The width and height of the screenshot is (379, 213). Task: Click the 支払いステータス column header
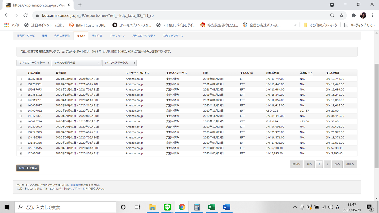tap(177, 73)
